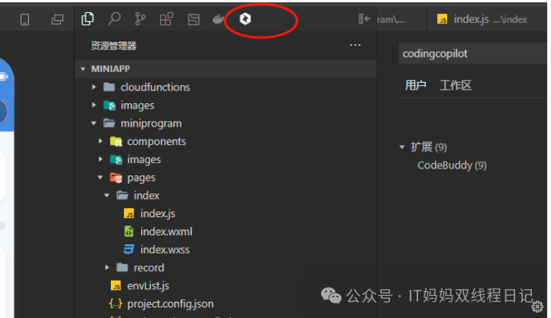Expand the cloudfunctions folder
This screenshot has width=551, height=318.
[94, 87]
